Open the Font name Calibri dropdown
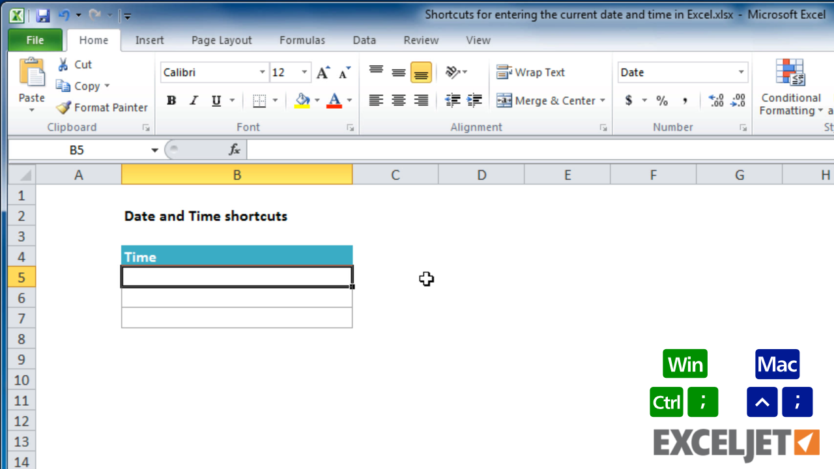The image size is (834, 469). (x=263, y=72)
